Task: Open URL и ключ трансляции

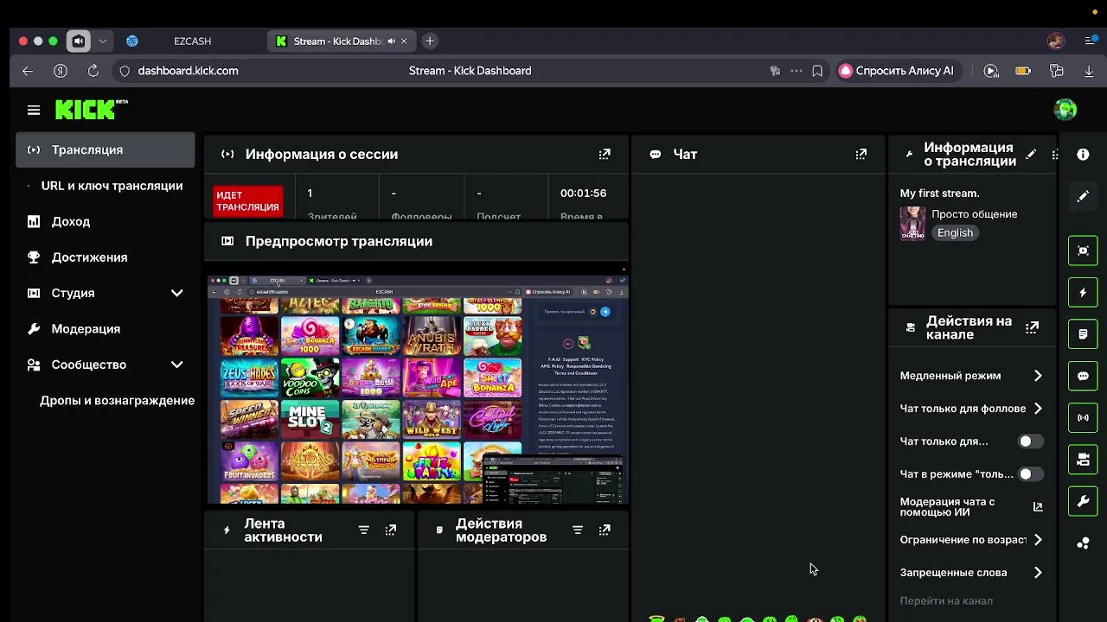Action: click(x=105, y=186)
